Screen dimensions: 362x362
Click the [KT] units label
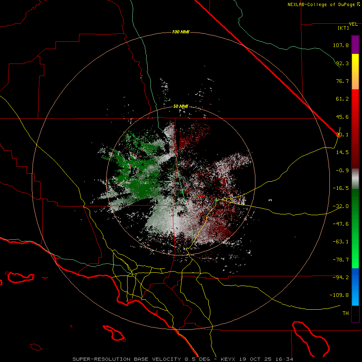click(x=343, y=28)
